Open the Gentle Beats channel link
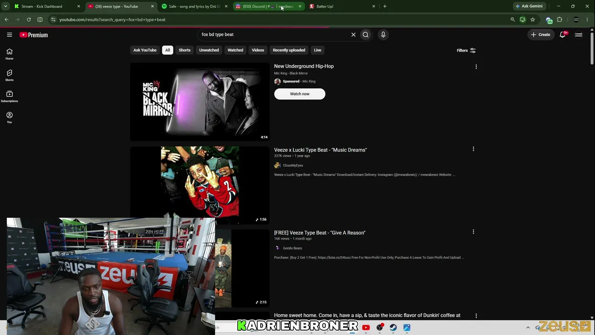The width and height of the screenshot is (595, 335). 292,248
